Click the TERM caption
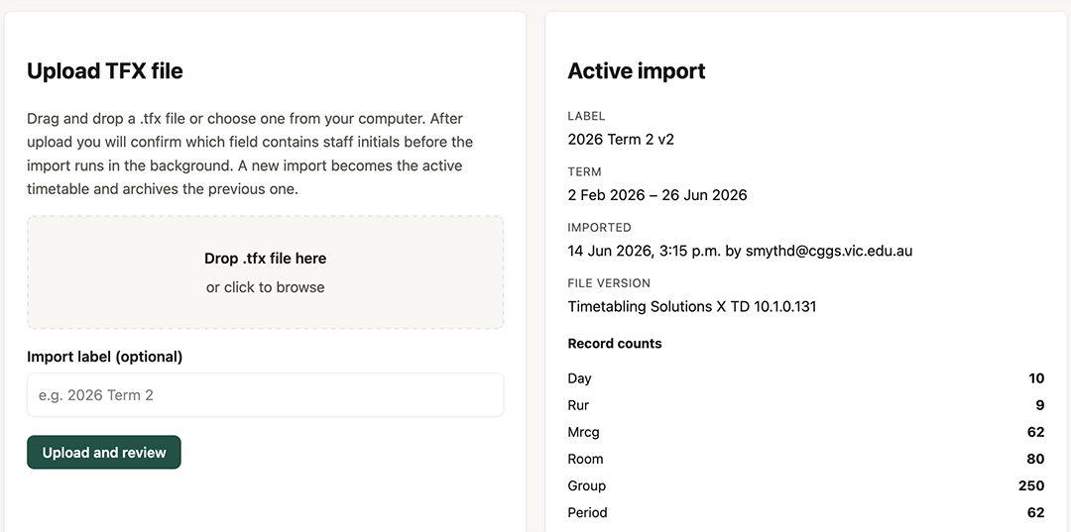The image size is (1071, 532). click(x=584, y=171)
